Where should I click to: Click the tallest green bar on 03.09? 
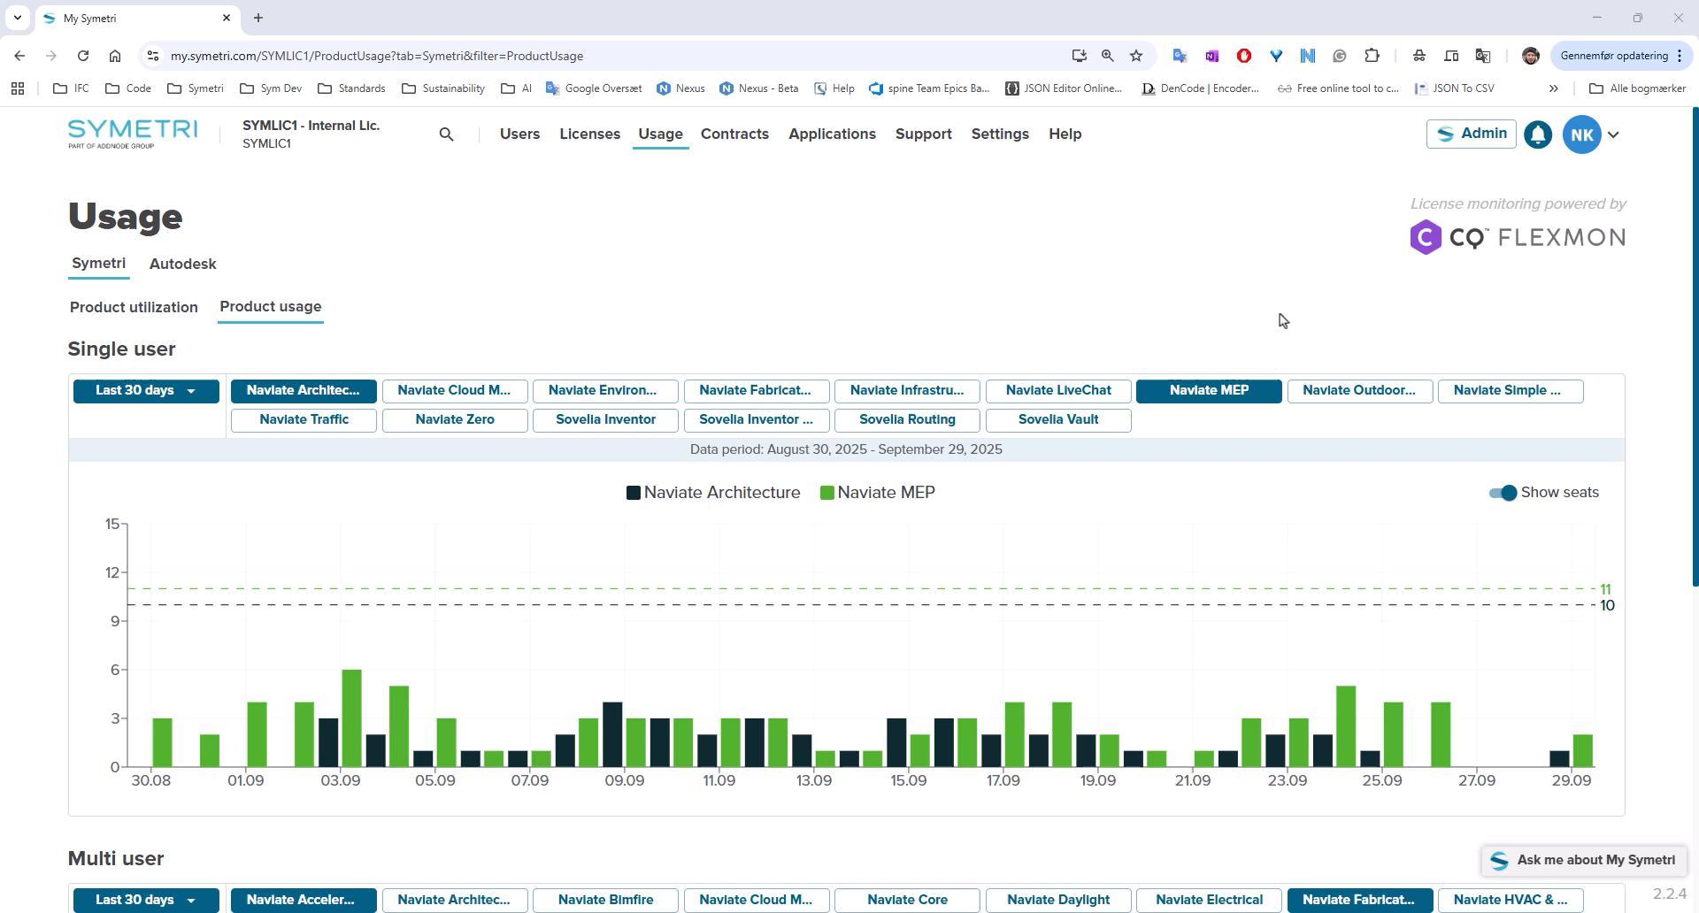tap(351, 718)
